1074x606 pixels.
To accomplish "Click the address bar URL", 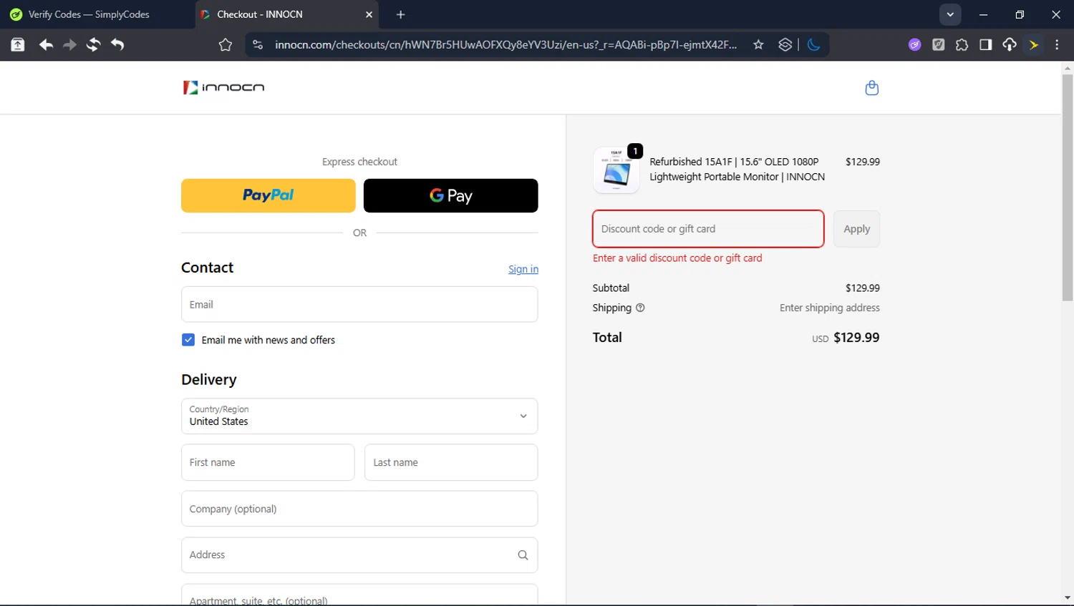I will pos(505,45).
